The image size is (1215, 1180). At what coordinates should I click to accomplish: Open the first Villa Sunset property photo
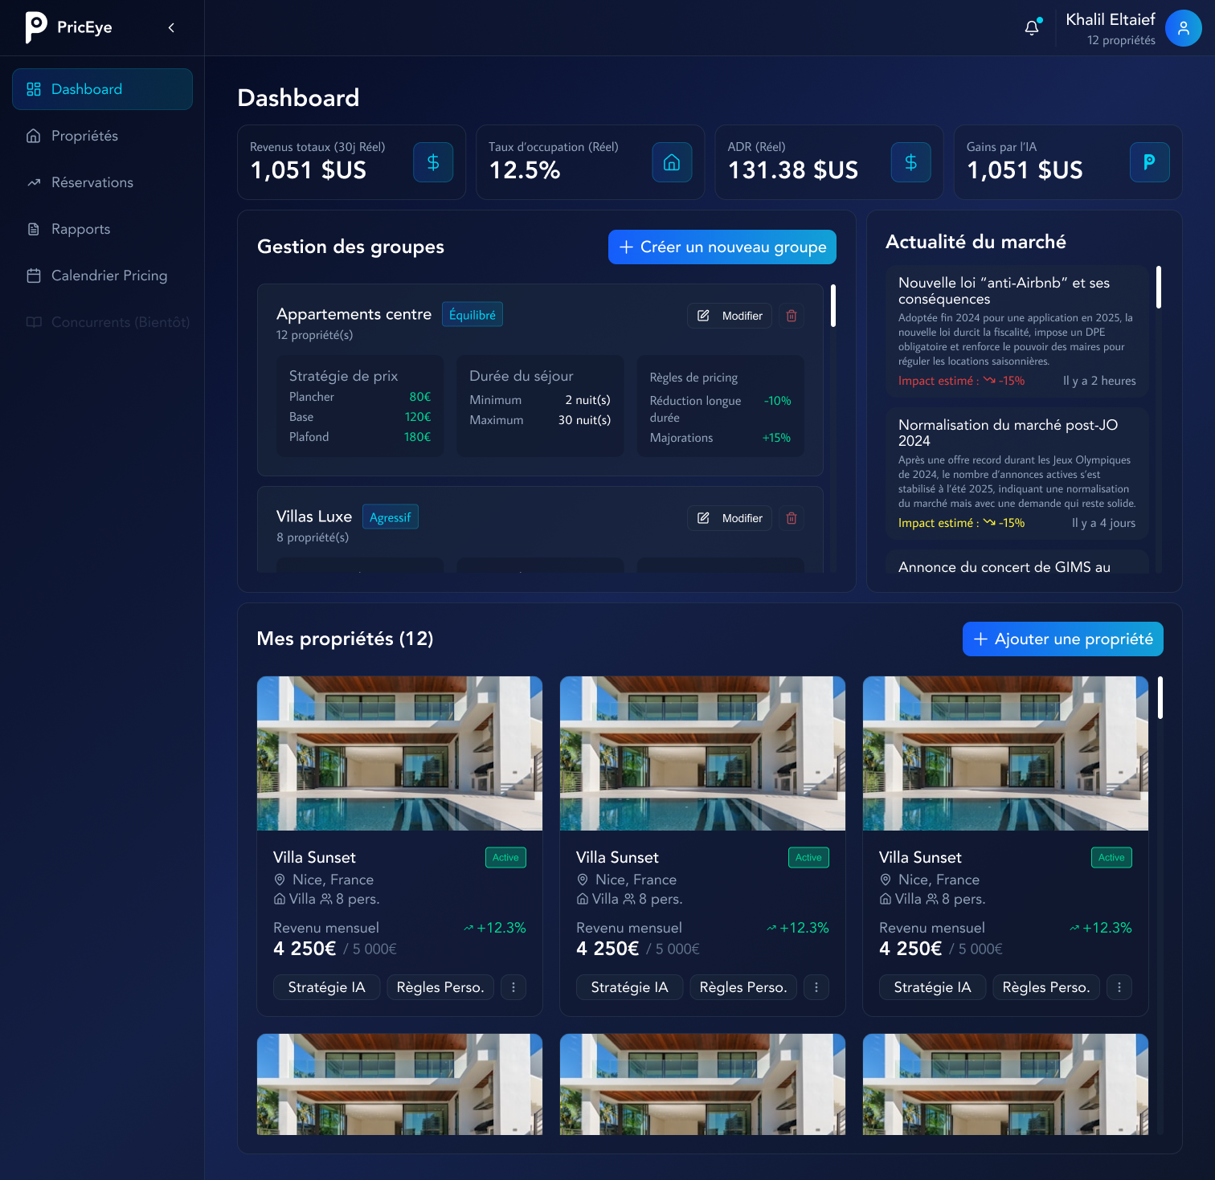pos(399,753)
